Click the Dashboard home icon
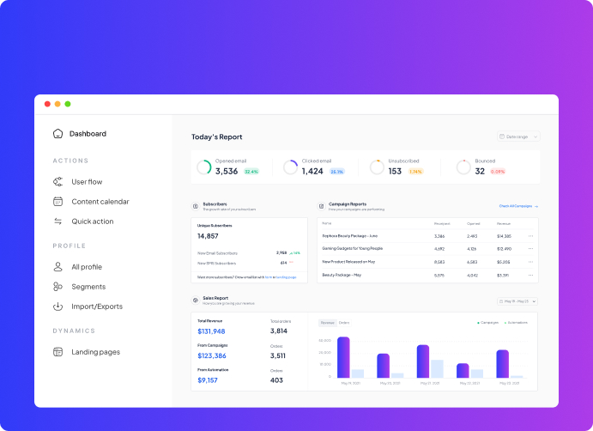 57,134
